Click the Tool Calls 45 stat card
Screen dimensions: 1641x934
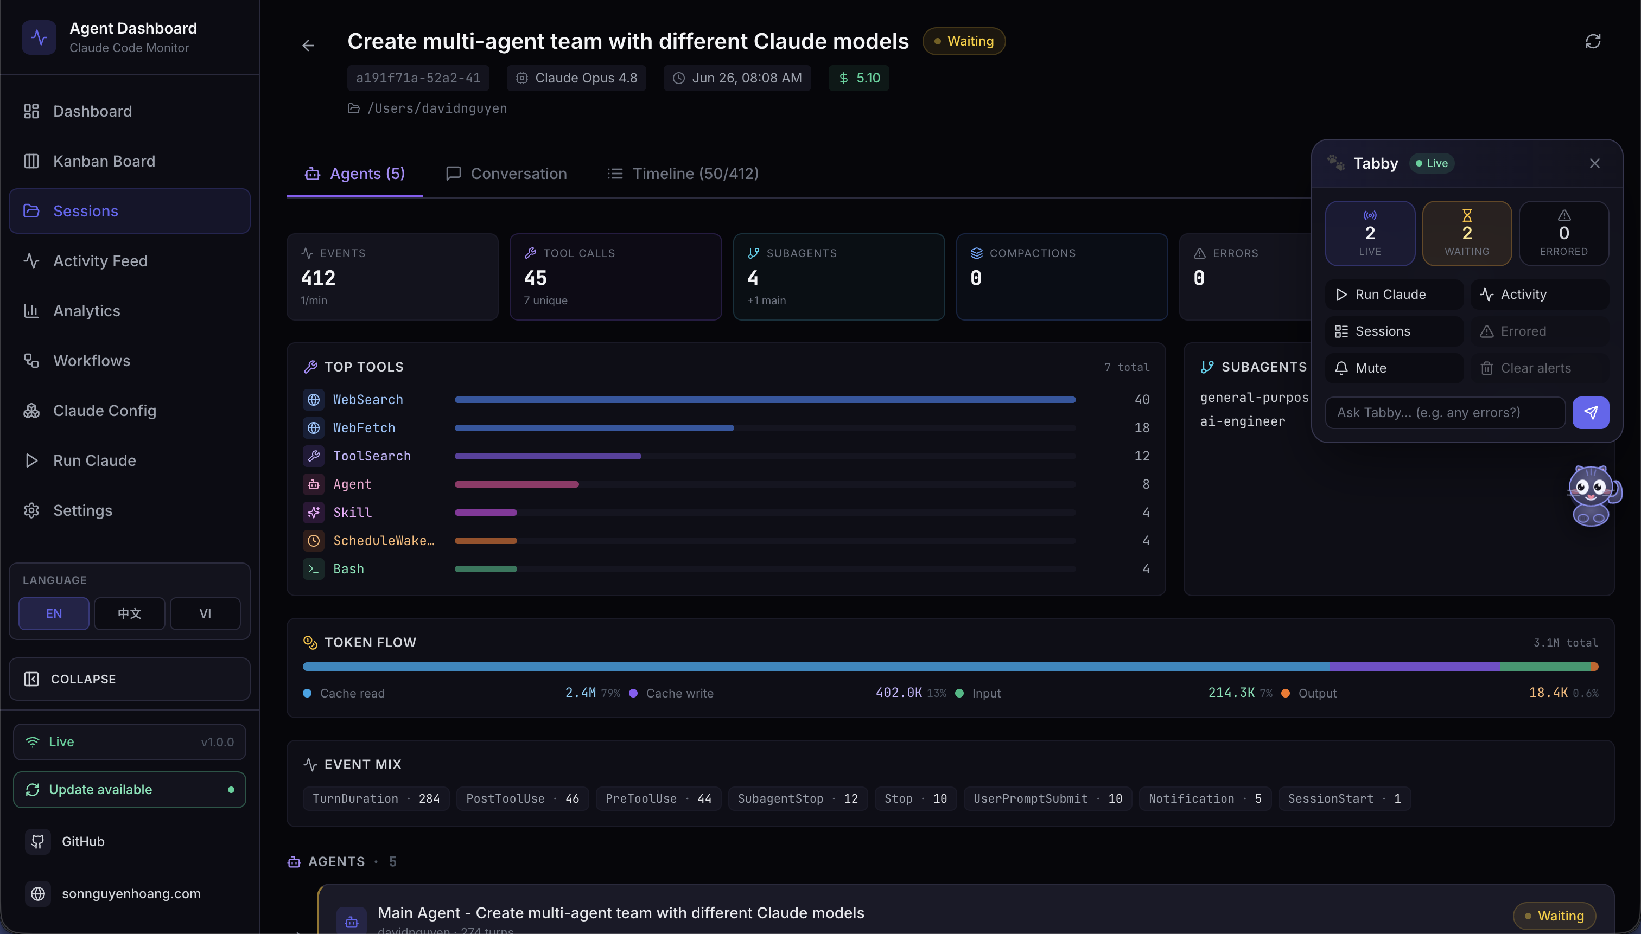(x=615, y=277)
